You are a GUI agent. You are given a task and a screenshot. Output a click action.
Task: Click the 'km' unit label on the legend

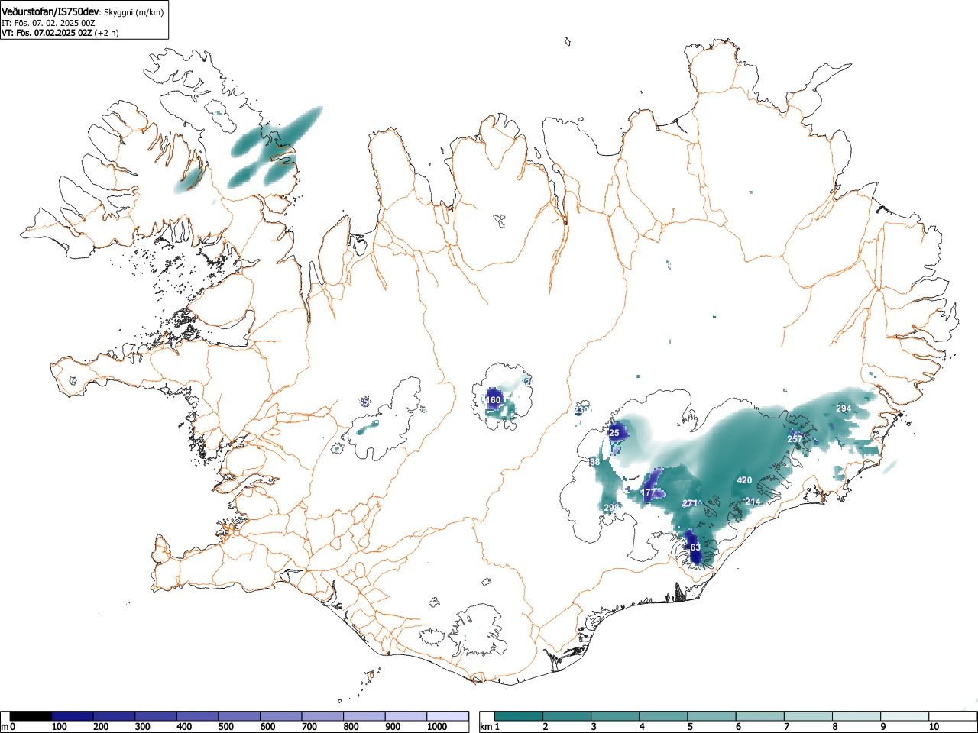pyautogui.click(x=486, y=727)
